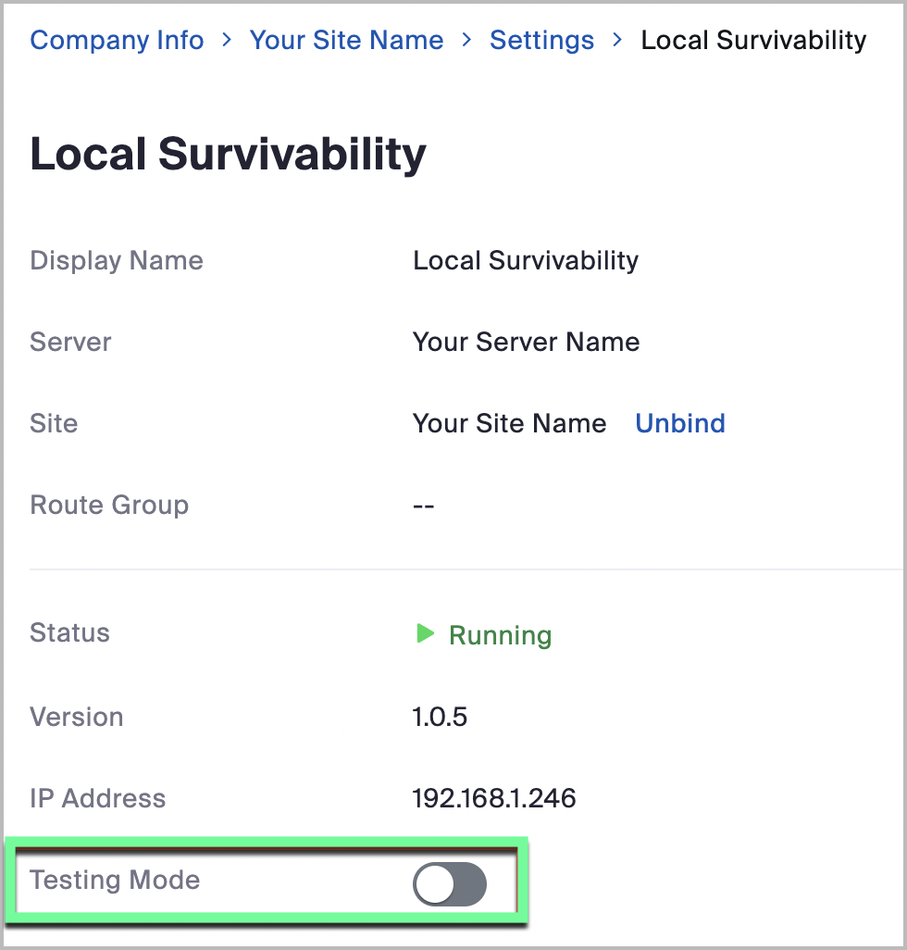Click the chevron after Your Site Name breadcrumb
The height and width of the screenshot is (950, 907).
(x=466, y=41)
